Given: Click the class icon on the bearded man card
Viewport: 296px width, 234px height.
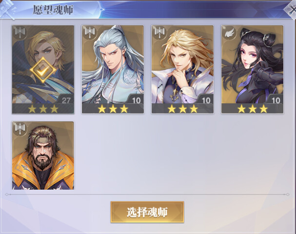Looking at the screenshot, I should point(20,128).
